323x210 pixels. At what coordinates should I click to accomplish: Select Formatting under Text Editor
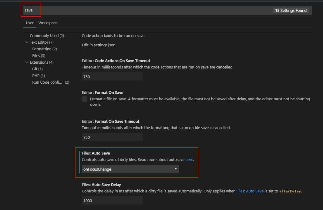click(x=44, y=49)
